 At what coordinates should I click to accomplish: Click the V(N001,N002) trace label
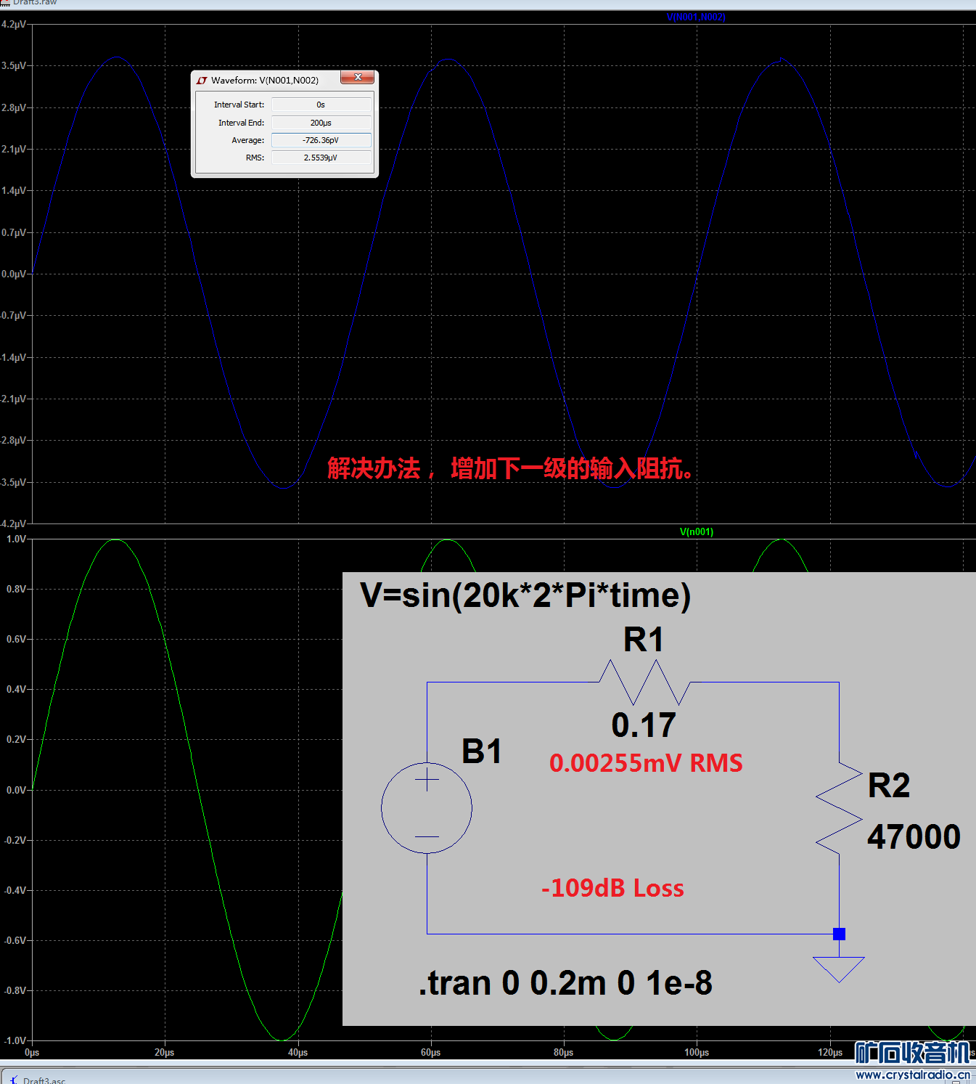point(696,17)
